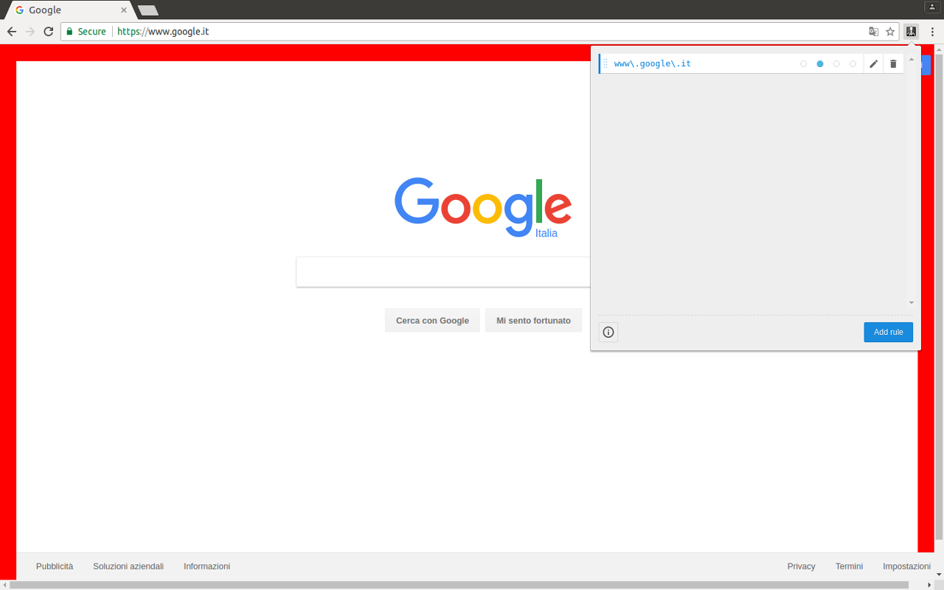Open the Chrome profile icon in title bar

931,7
